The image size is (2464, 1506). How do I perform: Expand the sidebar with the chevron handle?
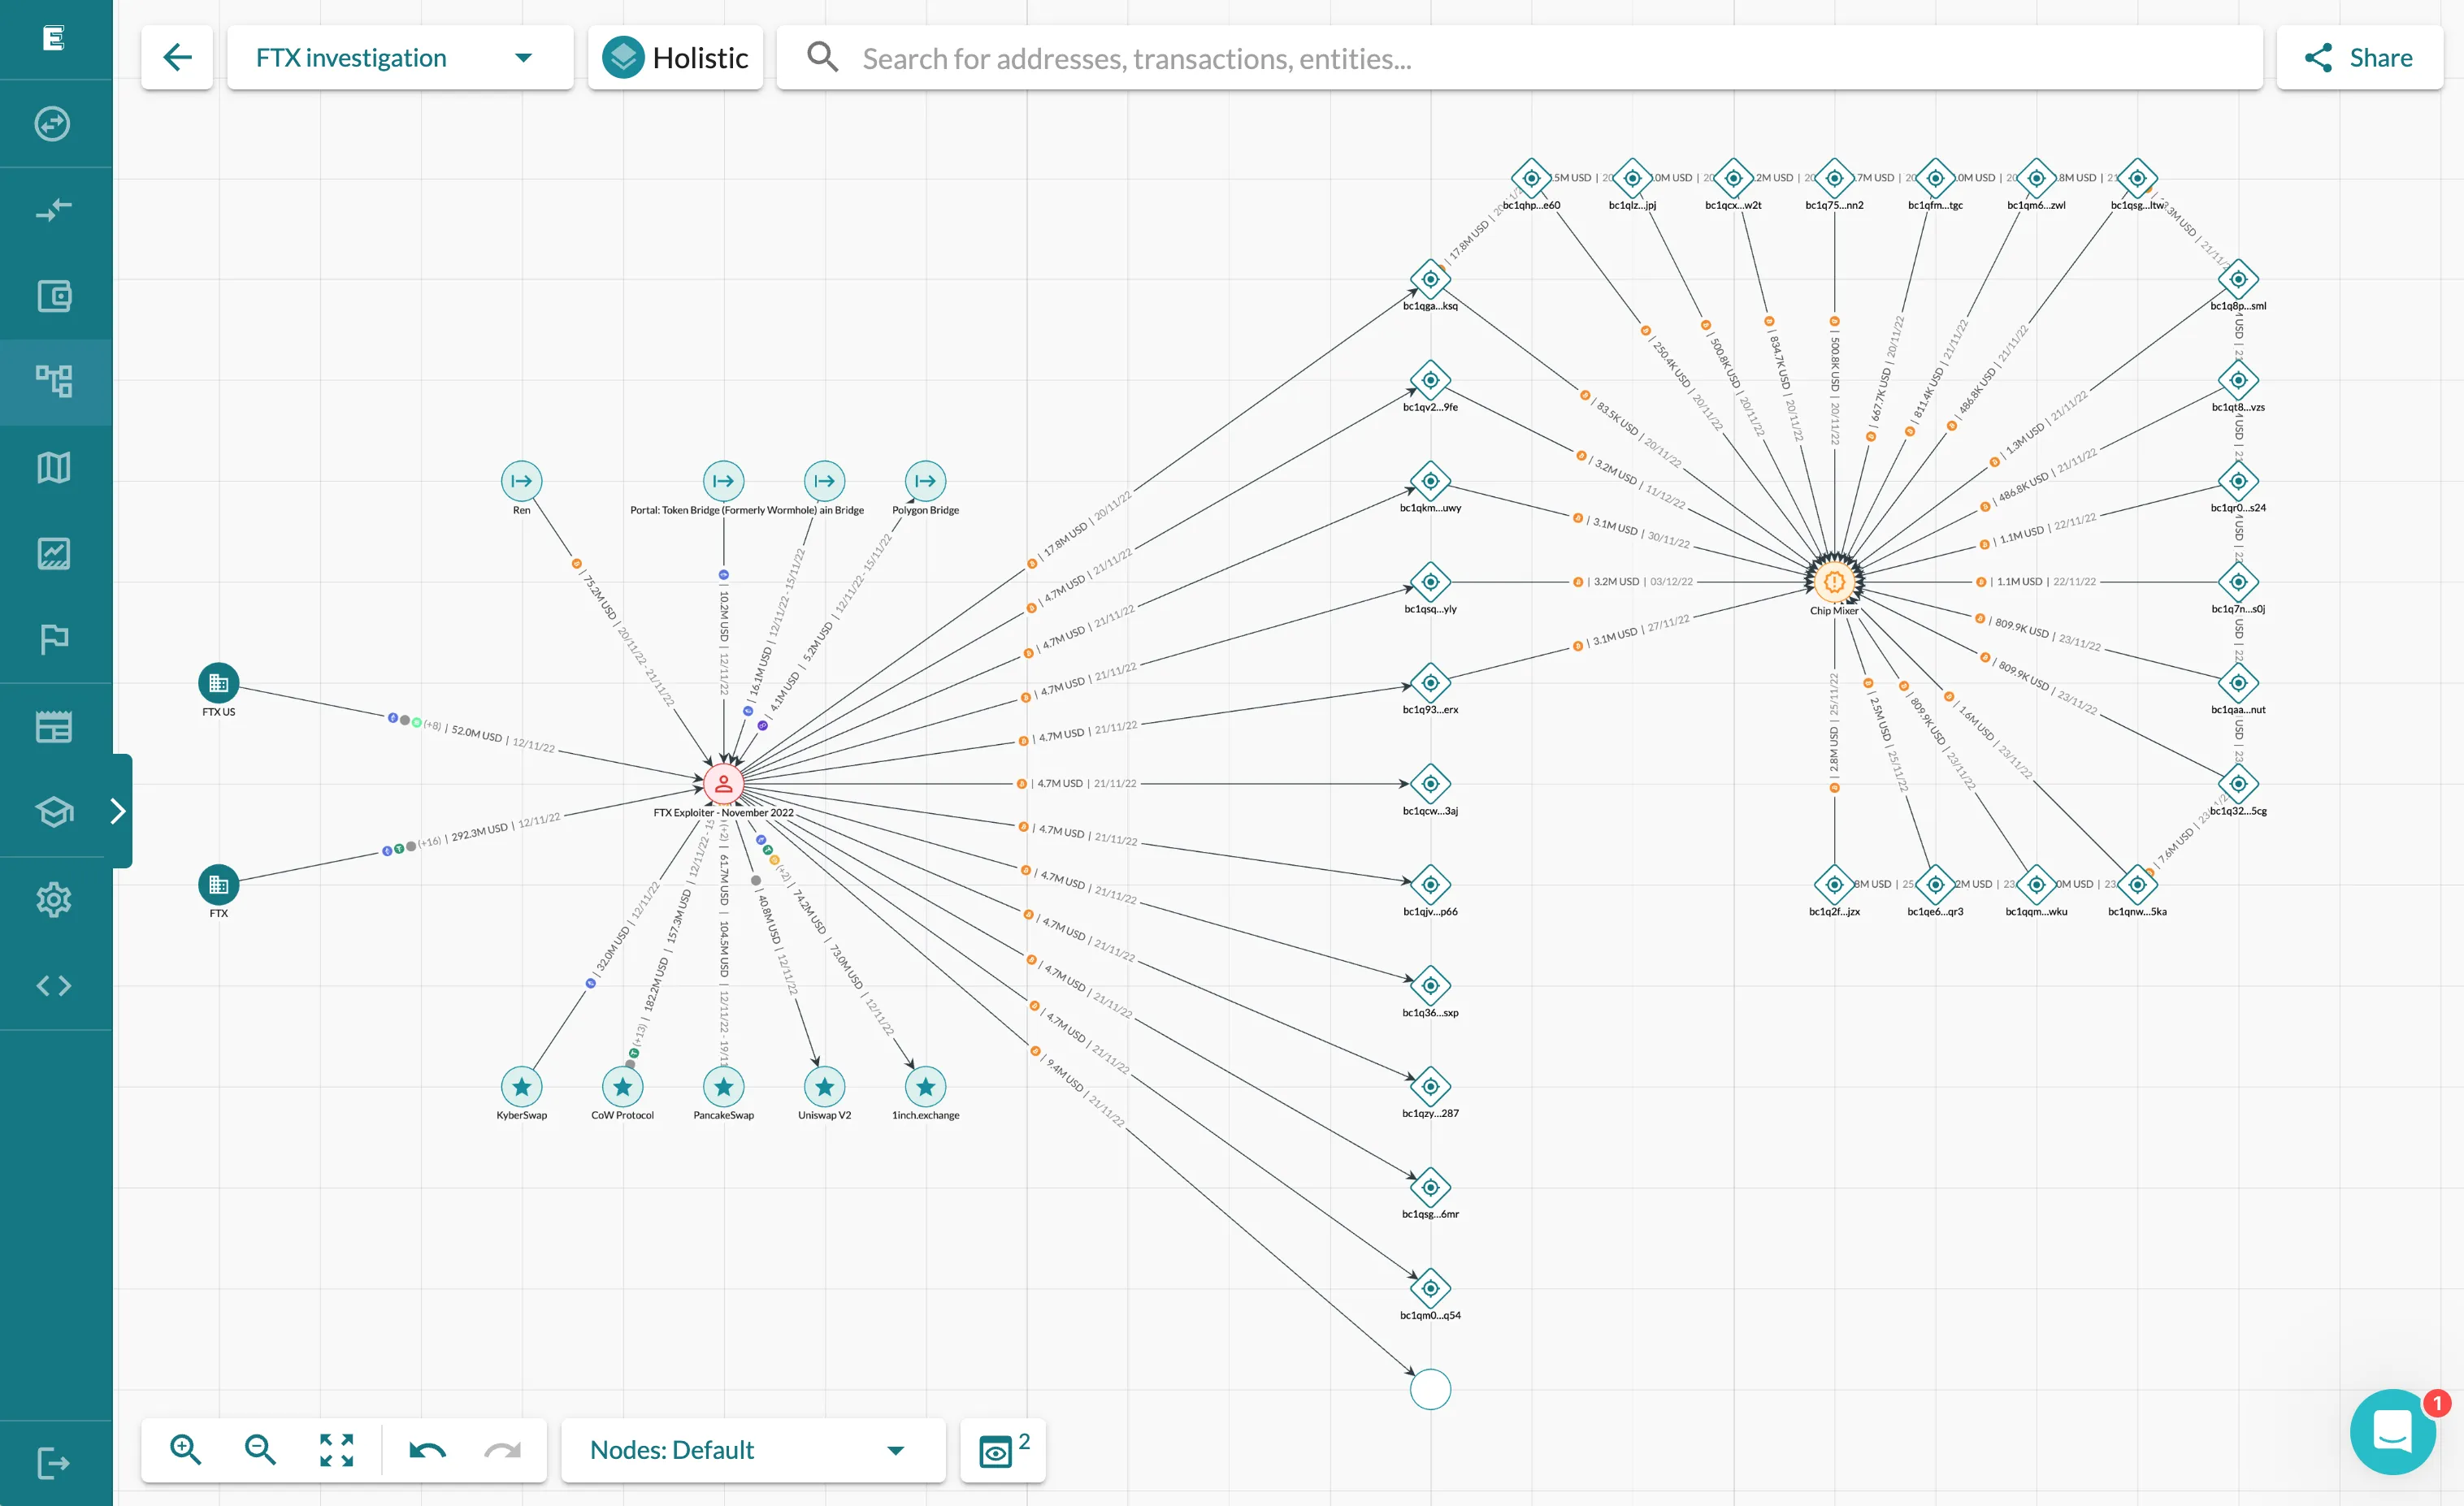tap(119, 811)
